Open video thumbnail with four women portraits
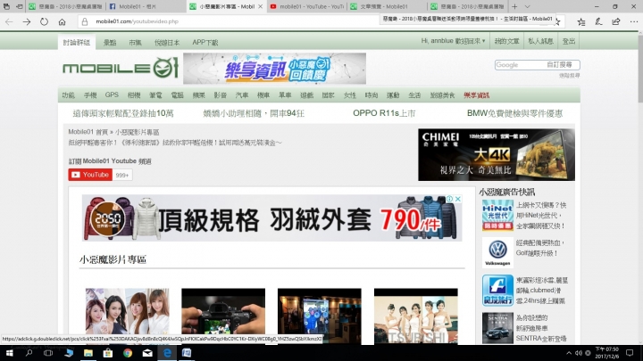This screenshot has height=361, width=643. coord(127,311)
